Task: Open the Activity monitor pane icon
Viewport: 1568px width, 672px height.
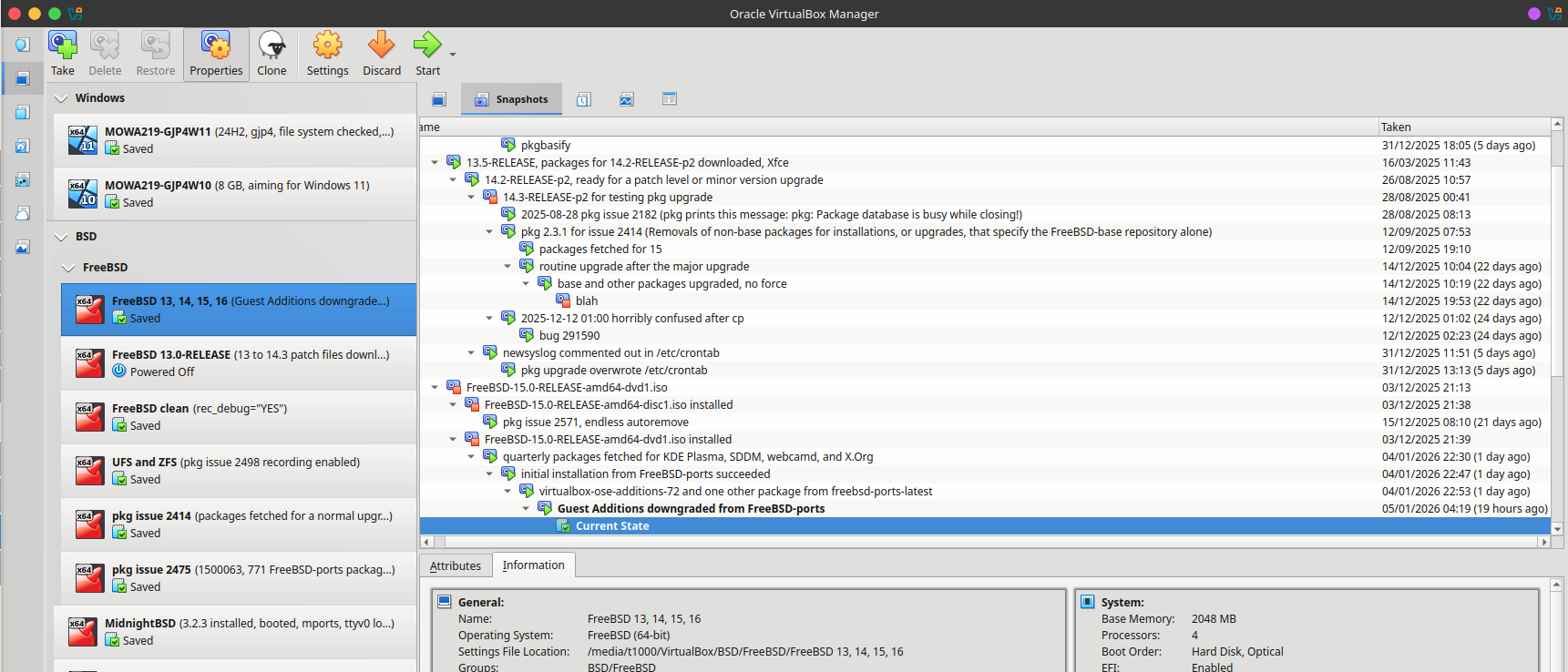Action: [x=627, y=99]
